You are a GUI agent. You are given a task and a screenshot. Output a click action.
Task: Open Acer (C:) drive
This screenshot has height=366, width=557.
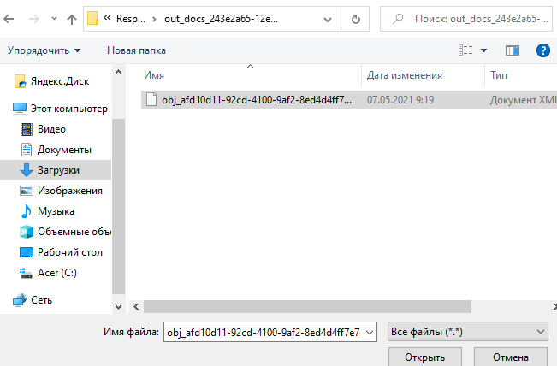[x=56, y=273]
